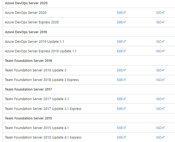Download Azure DevOps Server 2020 ISO

160,13
